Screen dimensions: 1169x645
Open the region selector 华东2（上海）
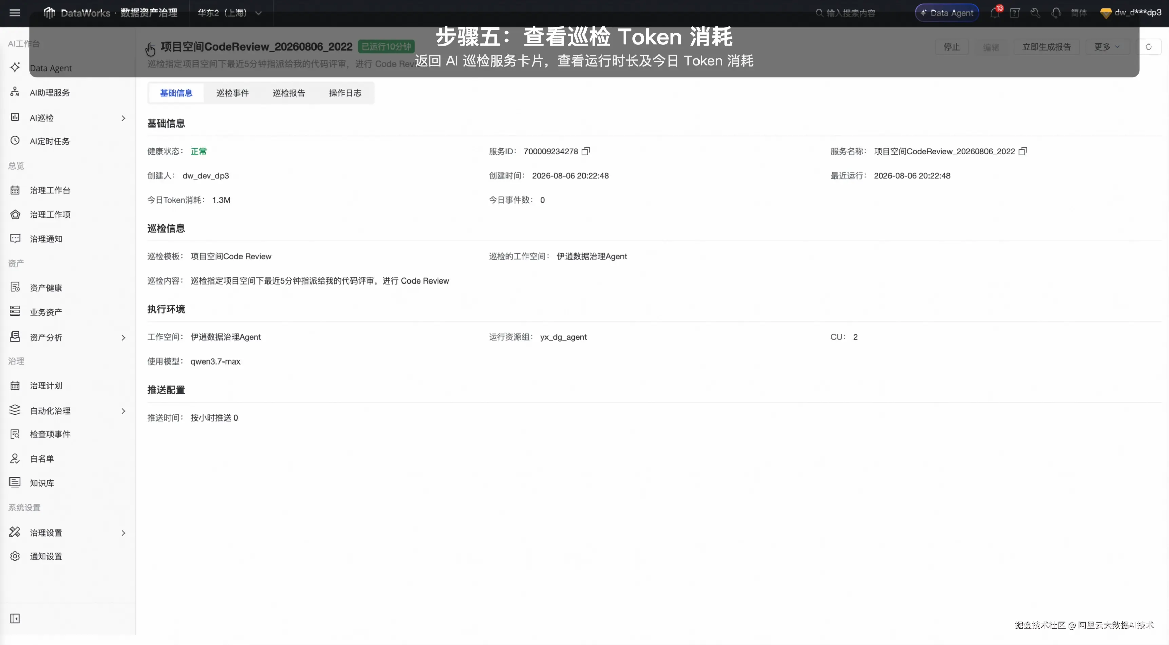pyautogui.click(x=230, y=13)
